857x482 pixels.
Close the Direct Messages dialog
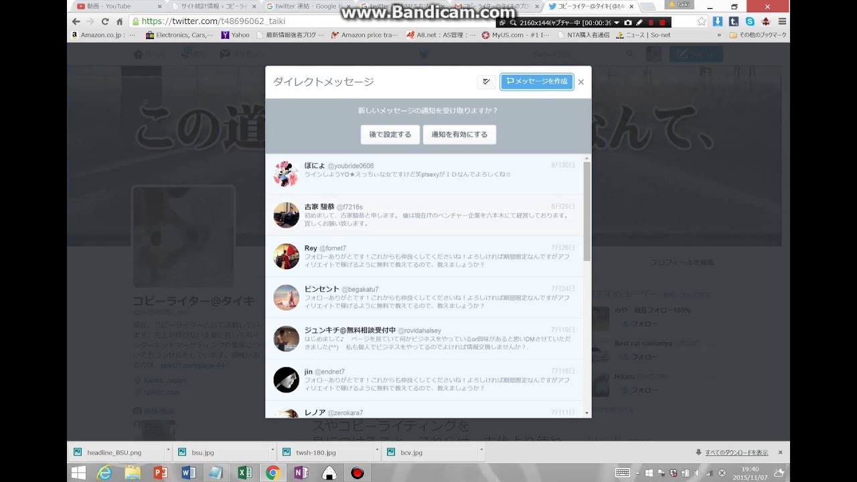[581, 82]
